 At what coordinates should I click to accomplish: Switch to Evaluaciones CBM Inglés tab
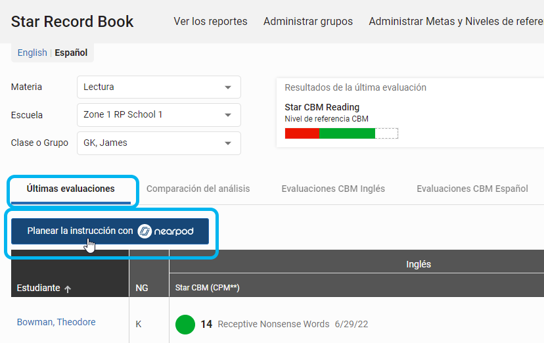click(333, 189)
